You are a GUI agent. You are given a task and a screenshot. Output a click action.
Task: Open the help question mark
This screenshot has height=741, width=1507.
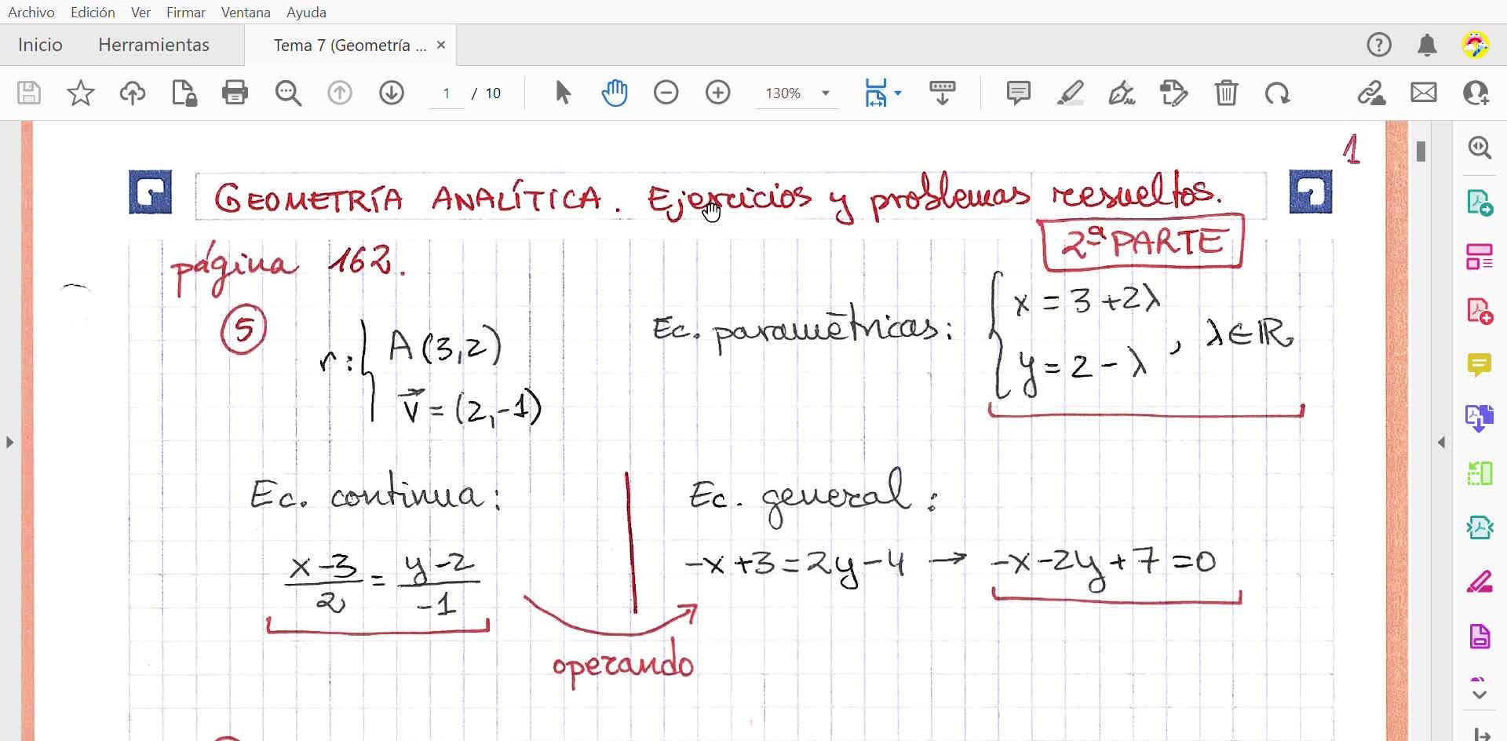[1379, 45]
